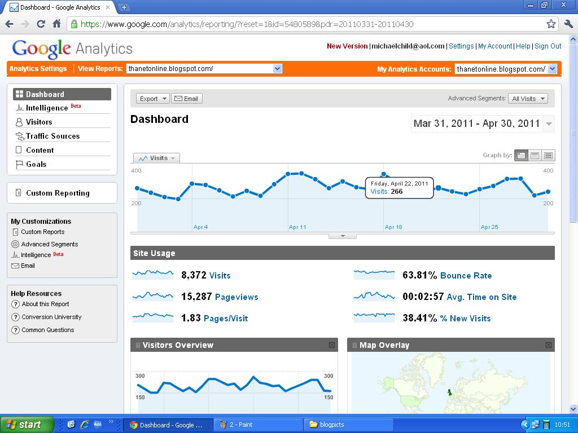Select Dashboard in the left navigation
Screen dimensions: 578x433
tap(62, 94)
